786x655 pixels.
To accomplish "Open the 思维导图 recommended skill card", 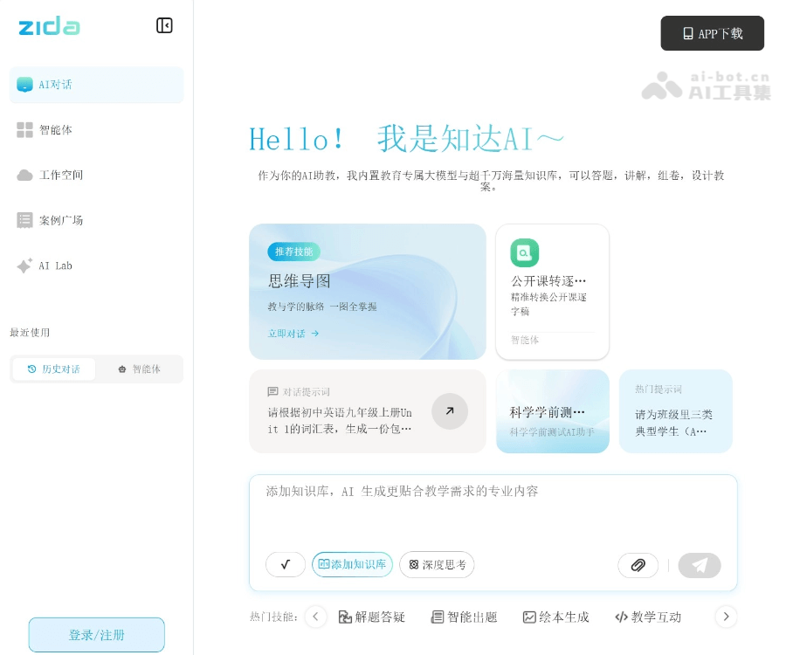I will pos(368,292).
